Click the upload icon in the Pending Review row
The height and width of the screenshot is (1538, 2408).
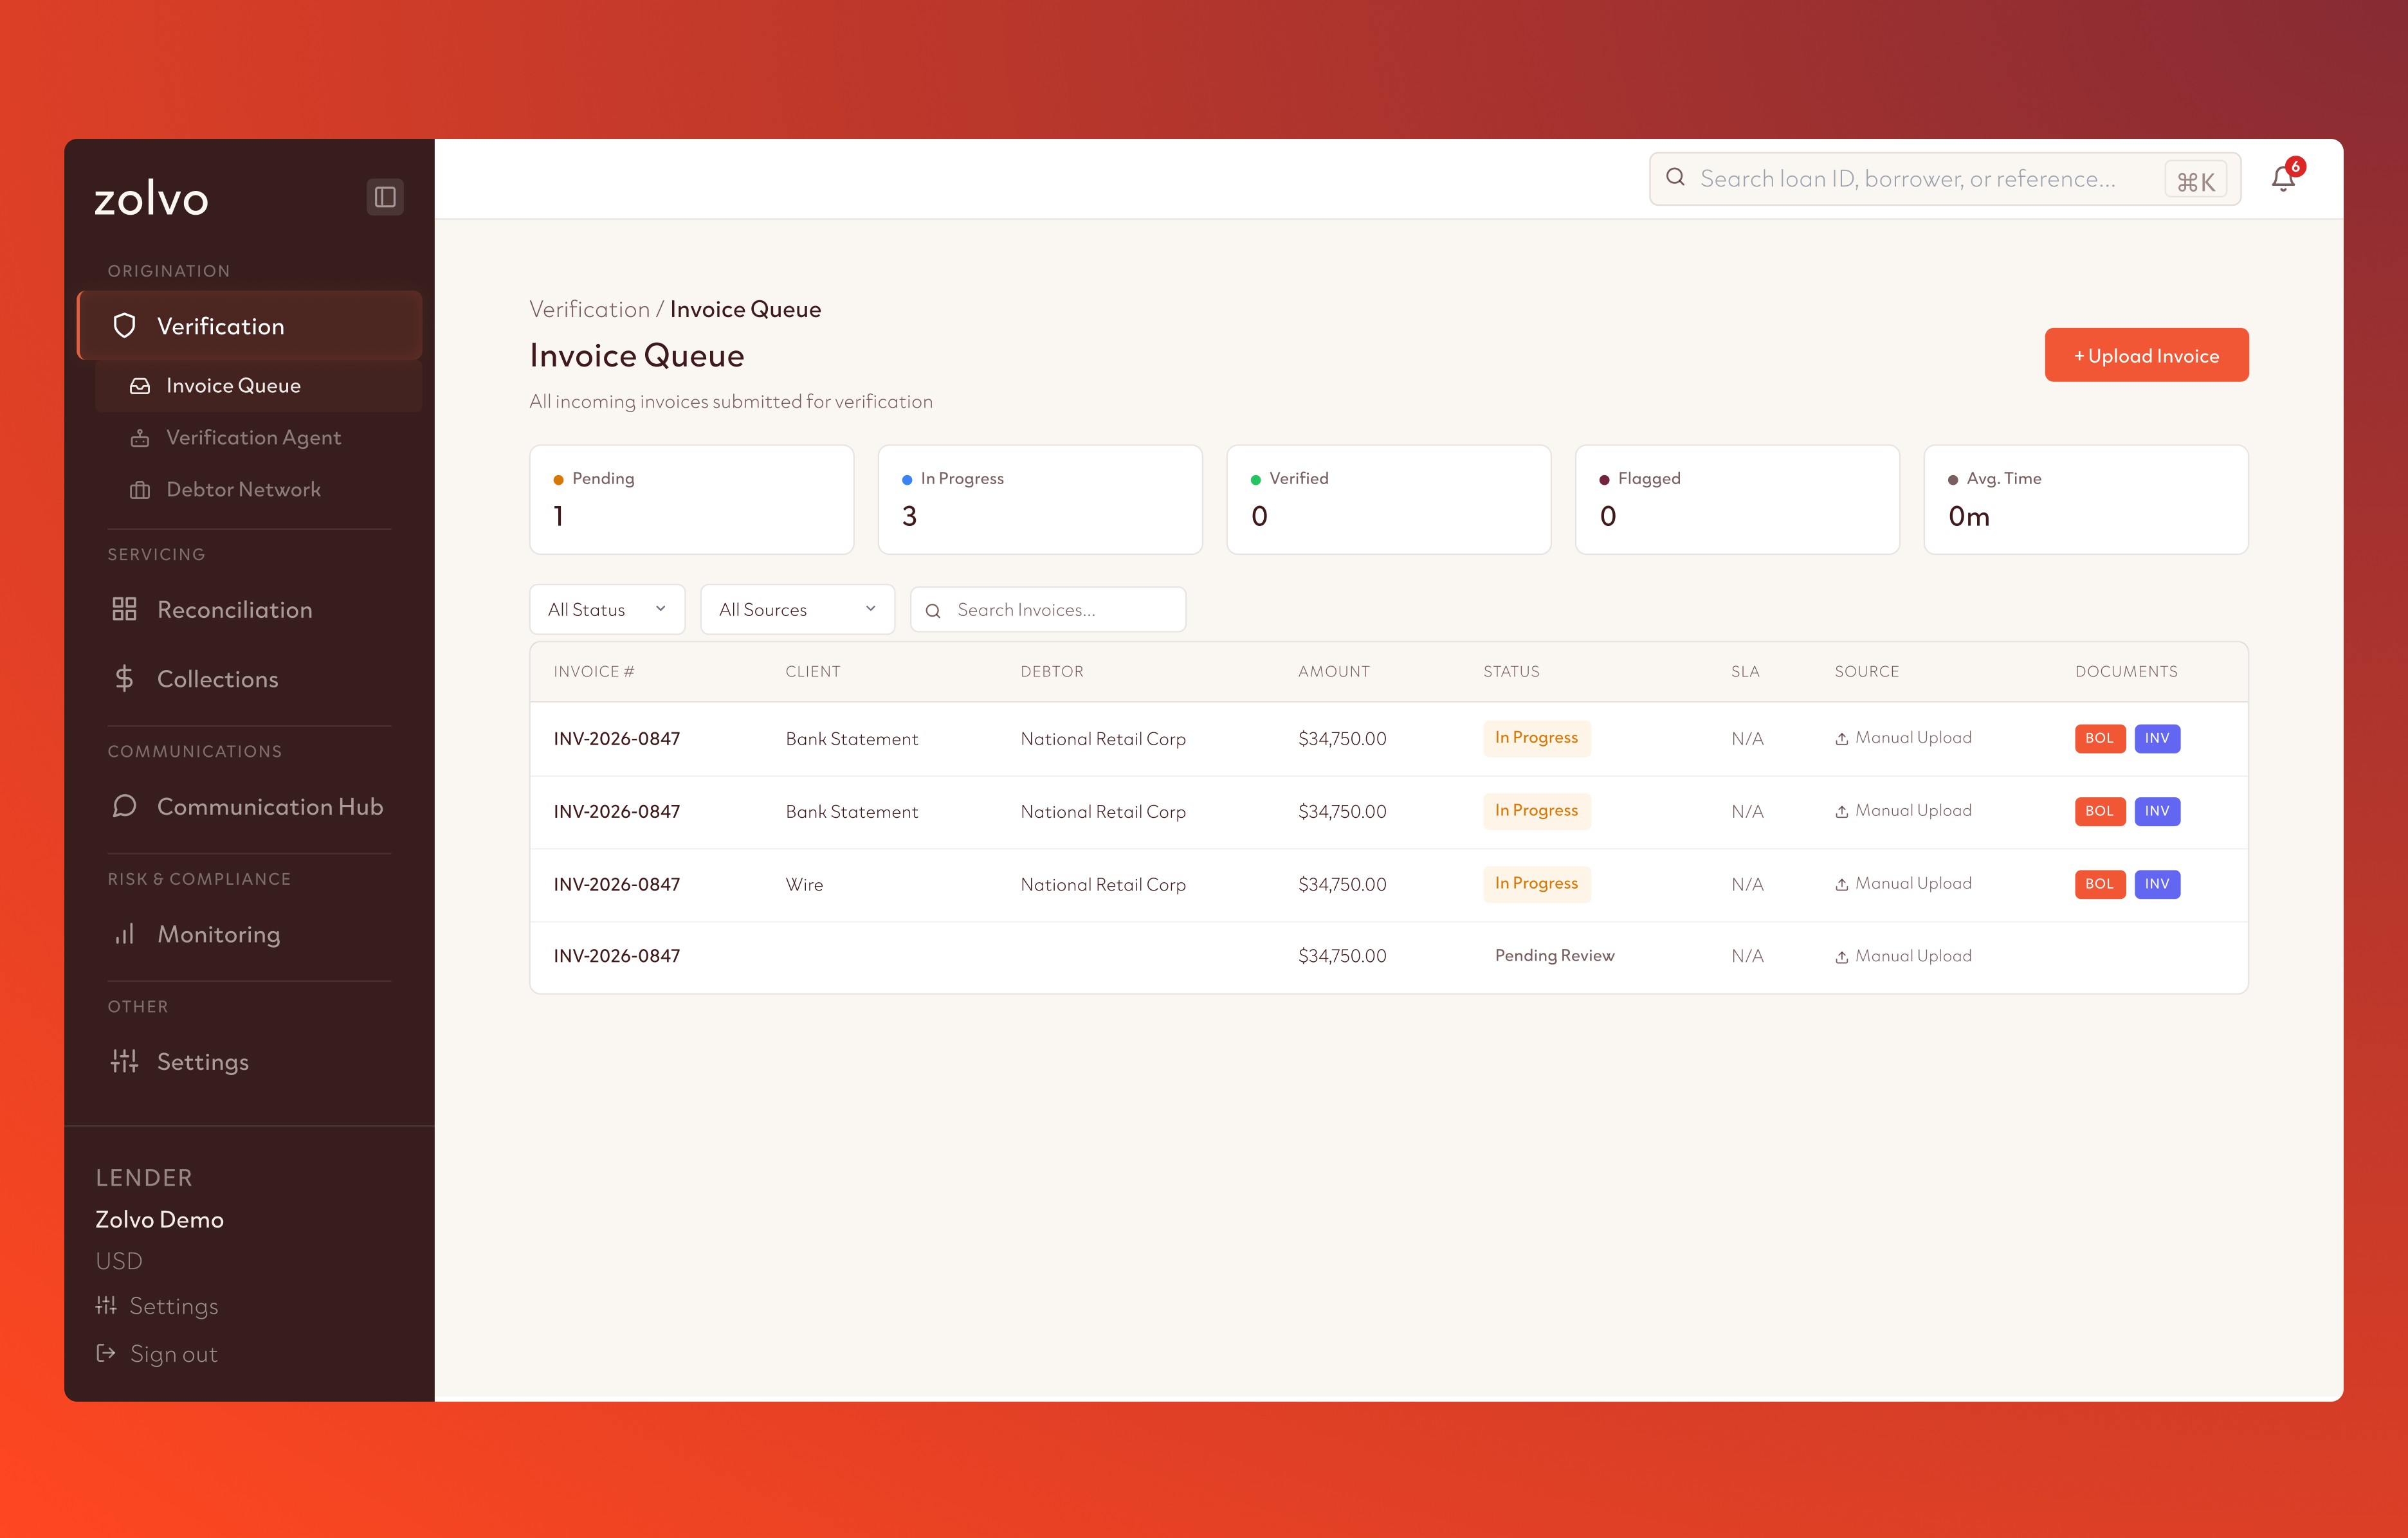(x=1841, y=957)
